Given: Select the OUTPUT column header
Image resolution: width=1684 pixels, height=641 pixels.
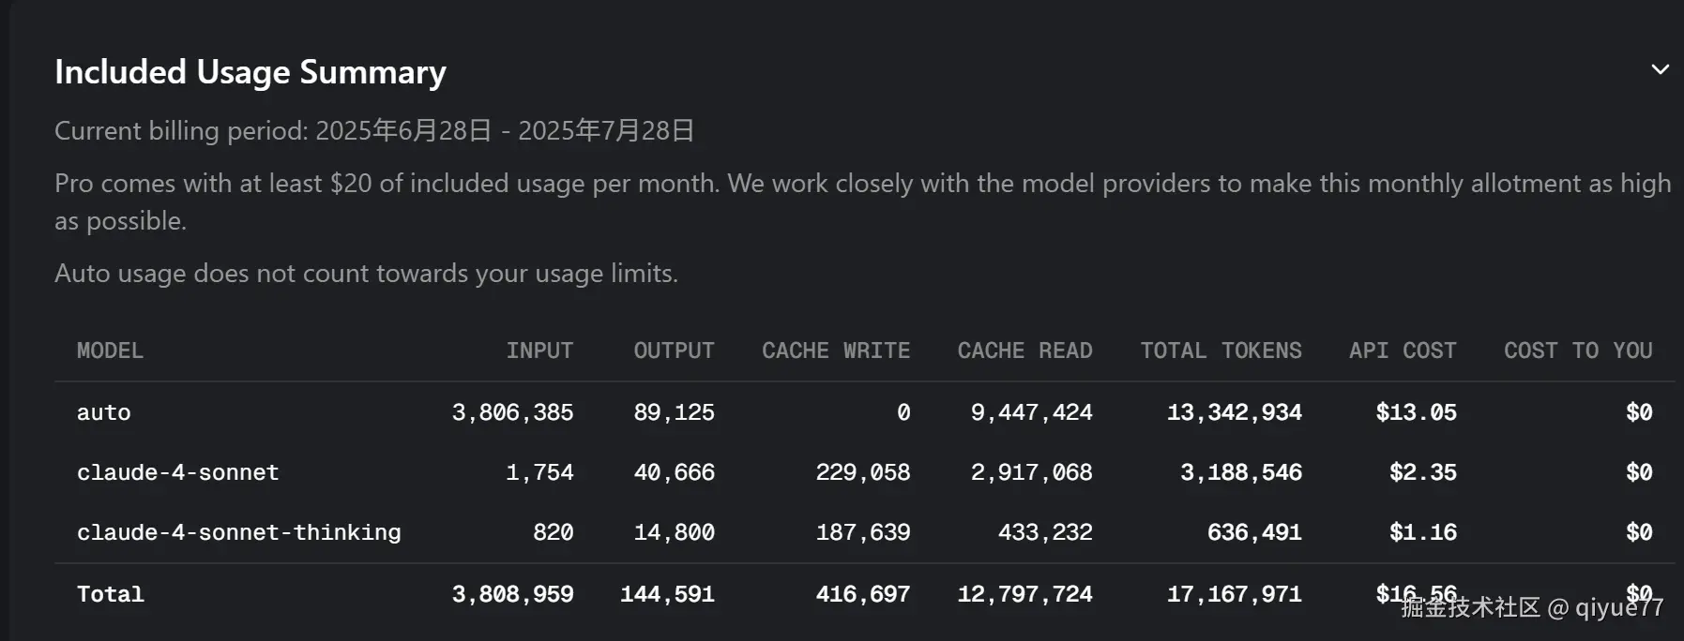Looking at the screenshot, I should (x=674, y=350).
